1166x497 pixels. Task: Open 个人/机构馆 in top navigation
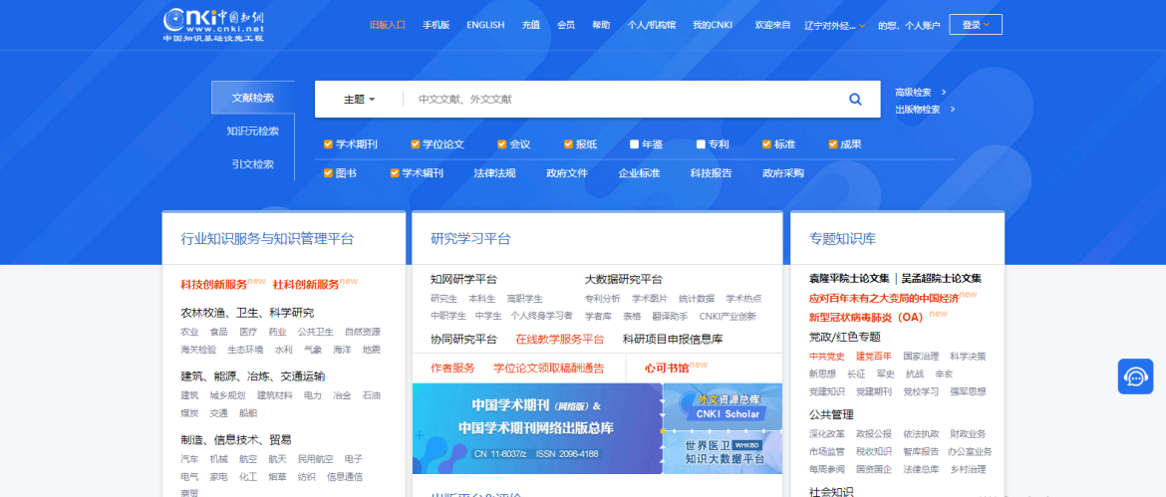(x=652, y=25)
